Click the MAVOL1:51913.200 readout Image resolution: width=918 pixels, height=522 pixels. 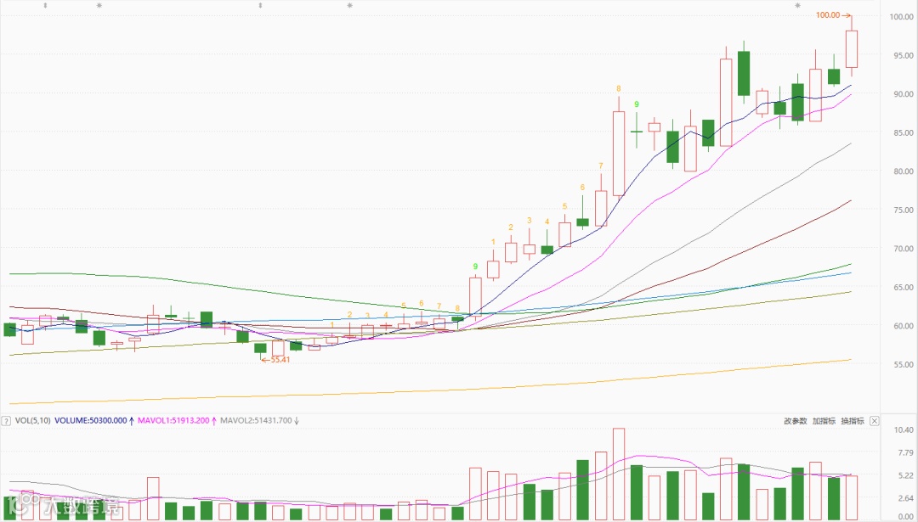point(173,420)
